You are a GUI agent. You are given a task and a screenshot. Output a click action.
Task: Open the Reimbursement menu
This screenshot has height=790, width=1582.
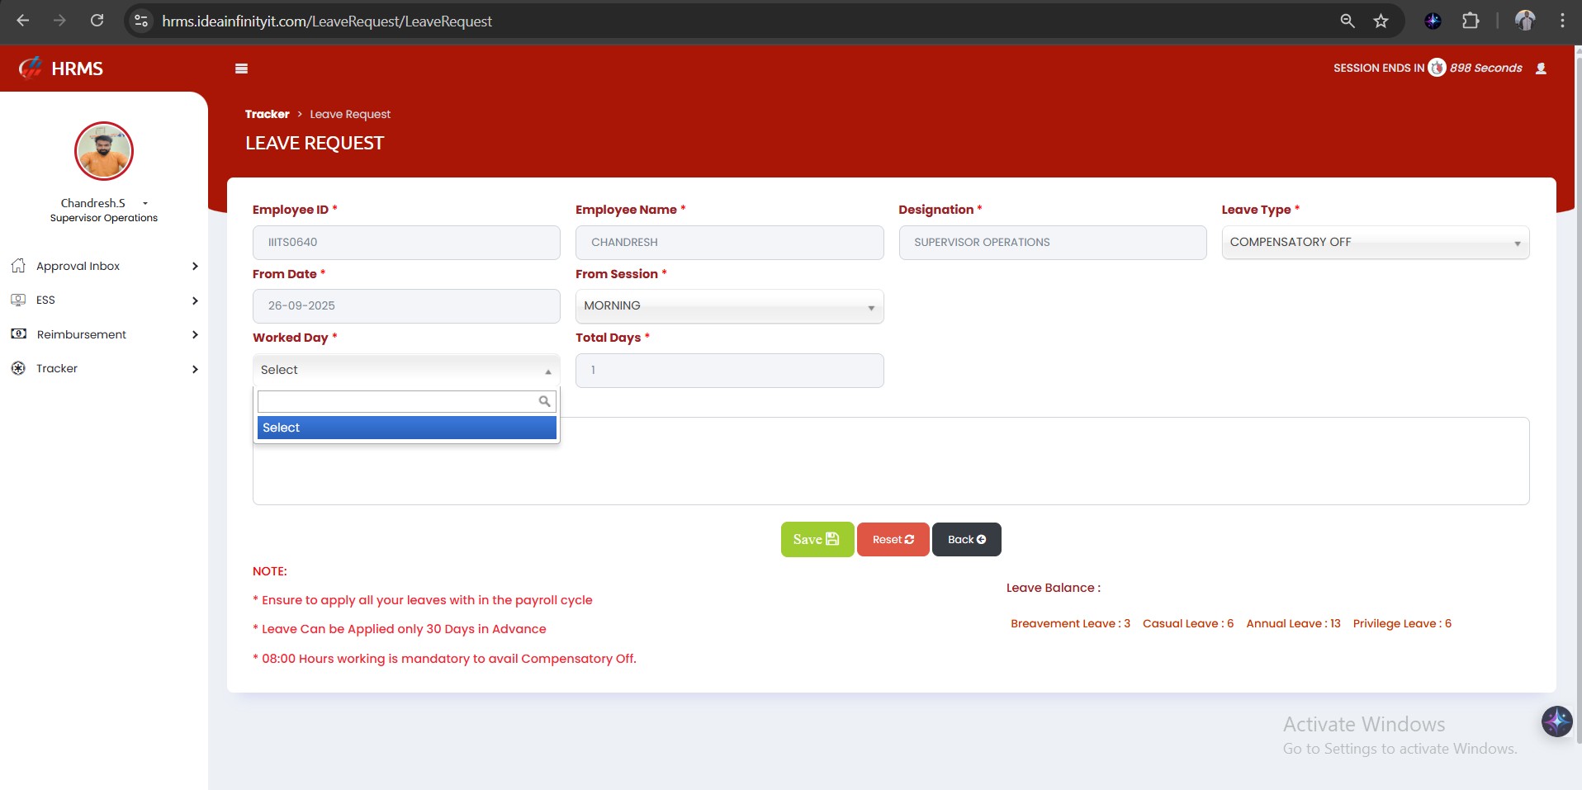(x=81, y=334)
